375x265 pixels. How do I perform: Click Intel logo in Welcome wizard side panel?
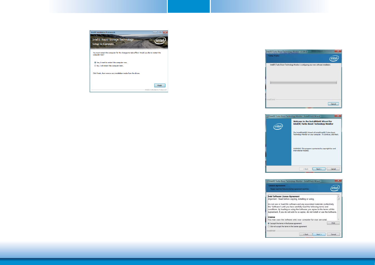(x=278, y=127)
